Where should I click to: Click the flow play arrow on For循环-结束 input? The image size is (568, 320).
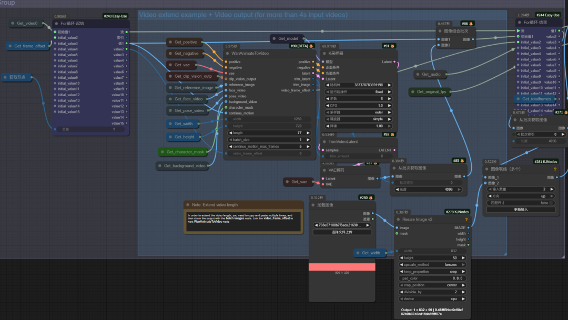tap(519, 31)
